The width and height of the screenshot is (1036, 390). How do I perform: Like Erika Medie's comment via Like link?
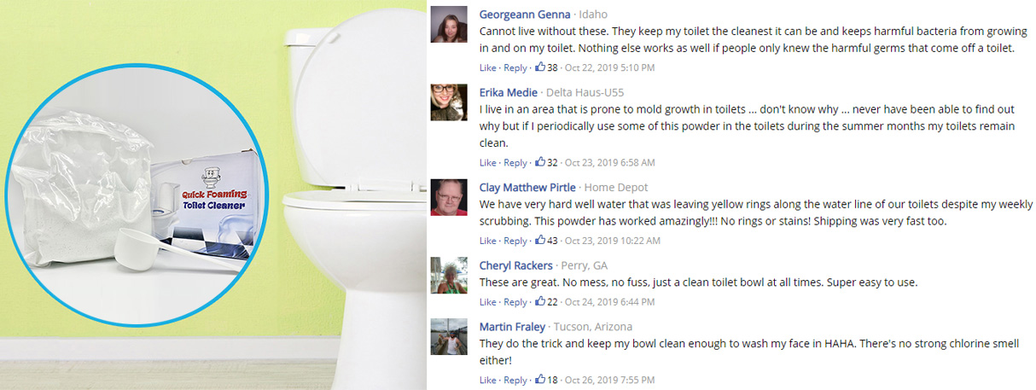pyautogui.click(x=487, y=162)
